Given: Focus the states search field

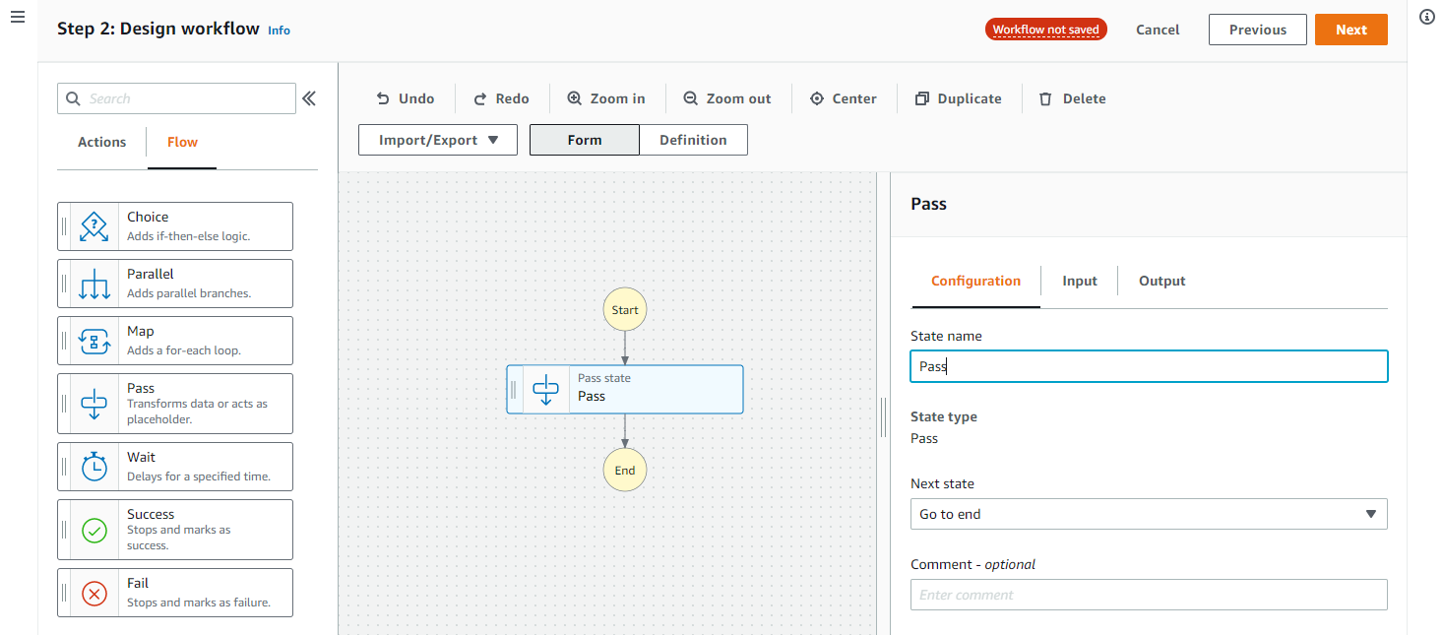Looking at the screenshot, I should tap(177, 98).
